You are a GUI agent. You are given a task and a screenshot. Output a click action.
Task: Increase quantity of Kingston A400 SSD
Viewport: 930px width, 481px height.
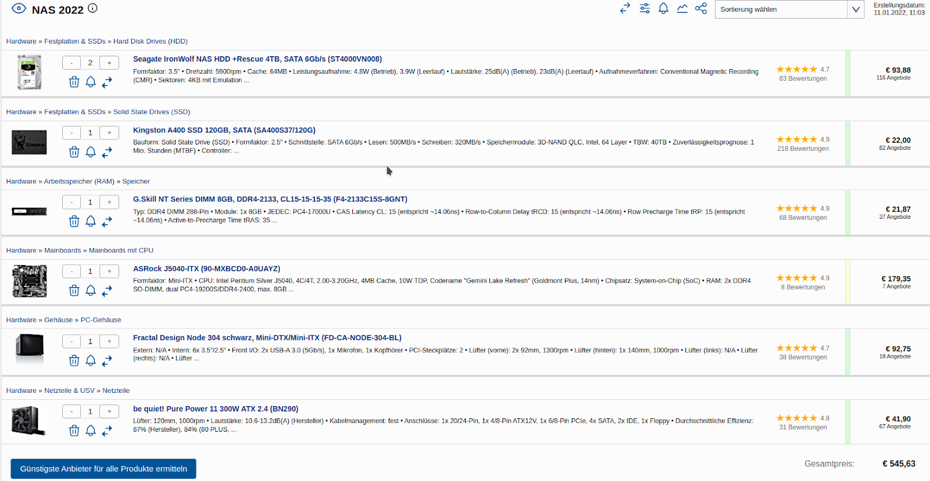pos(109,133)
